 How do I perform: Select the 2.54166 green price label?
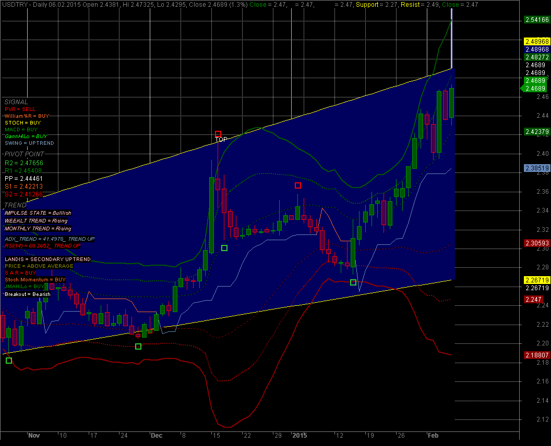[x=536, y=20]
